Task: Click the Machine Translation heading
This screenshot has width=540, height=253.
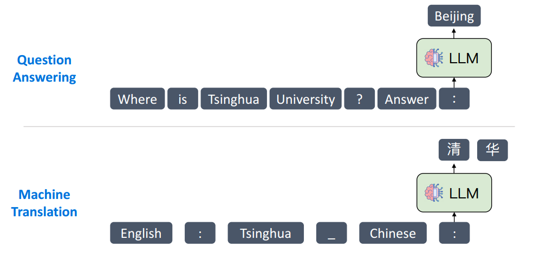Action: tap(44, 203)
